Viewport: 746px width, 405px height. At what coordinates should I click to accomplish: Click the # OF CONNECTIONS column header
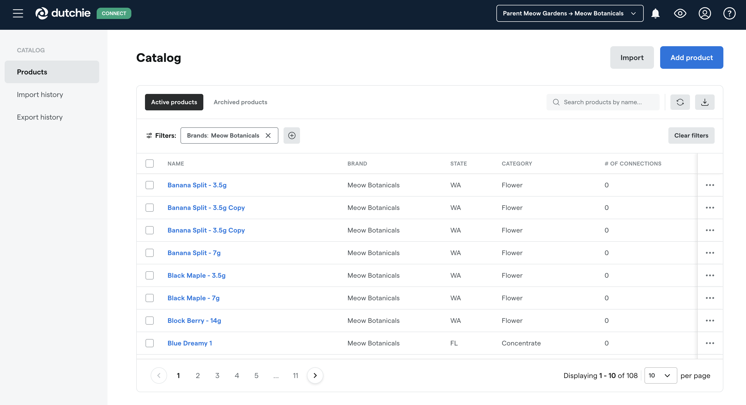(633, 164)
